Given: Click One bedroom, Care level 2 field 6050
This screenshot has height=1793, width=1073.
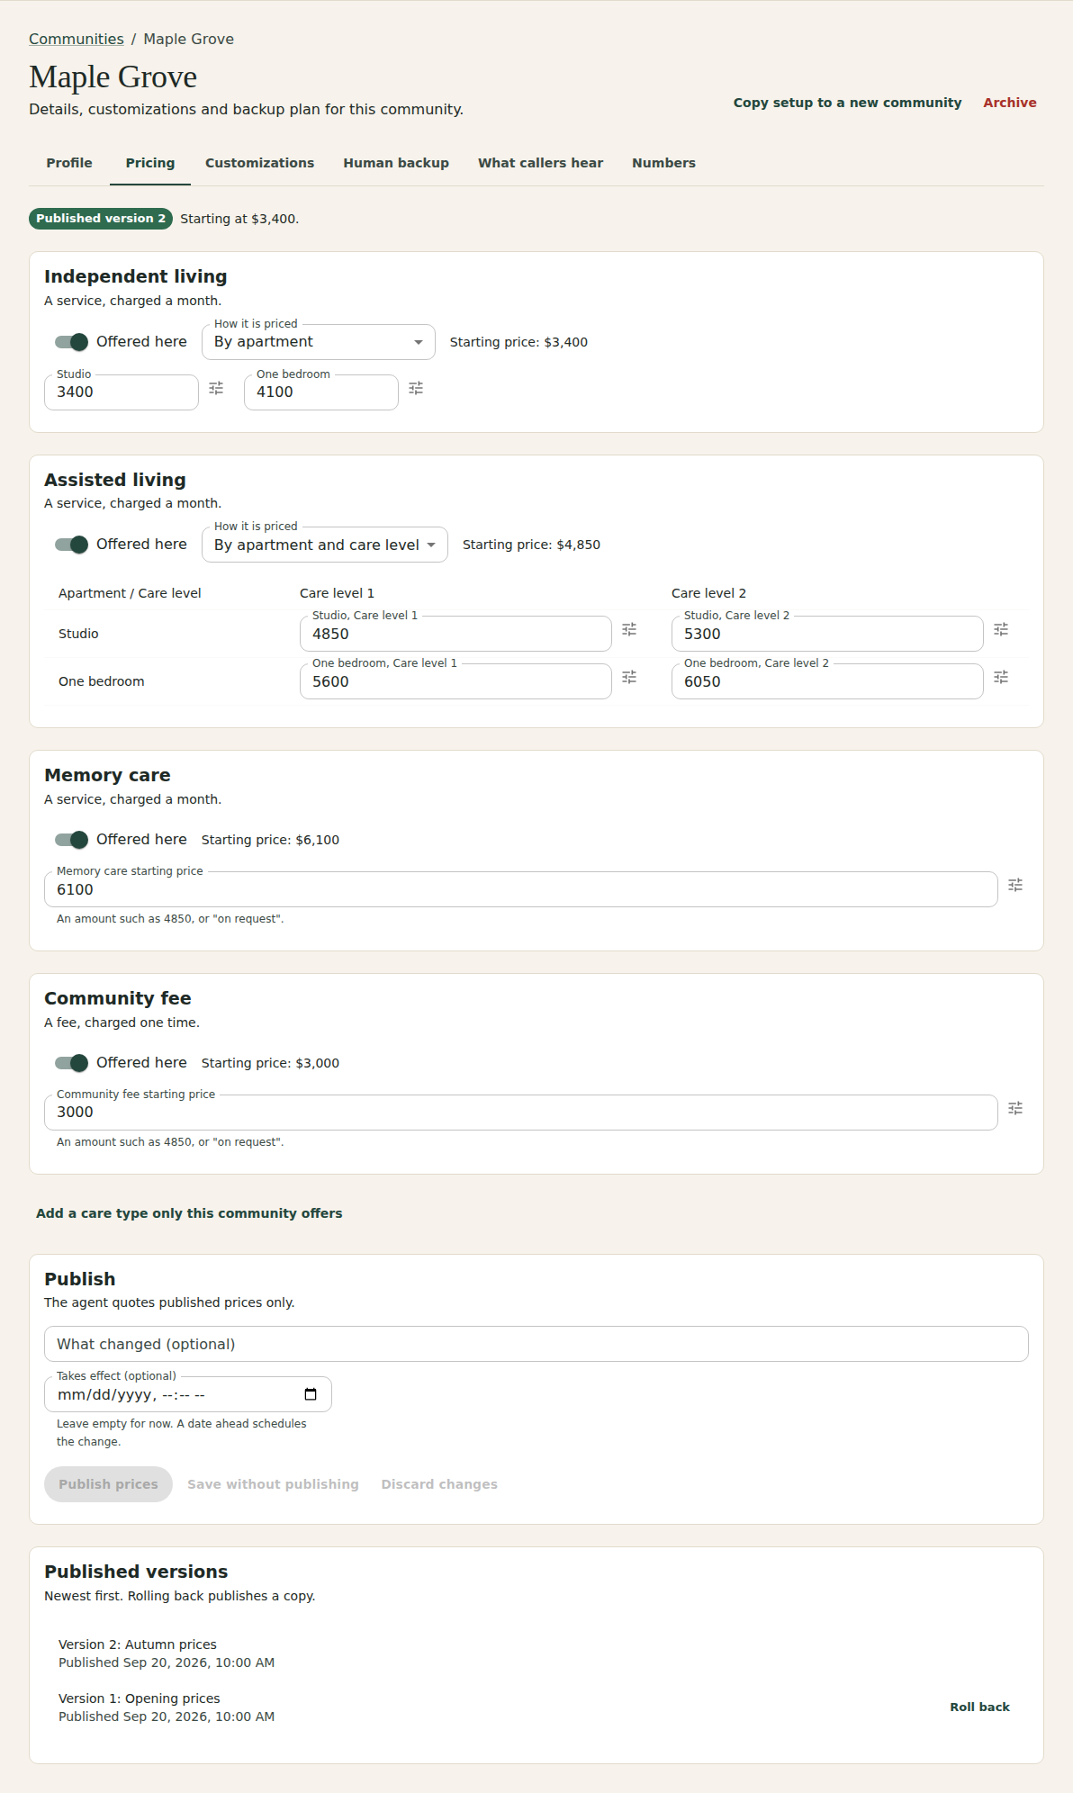Looking at the screenshot, I should tap(827, 681).
